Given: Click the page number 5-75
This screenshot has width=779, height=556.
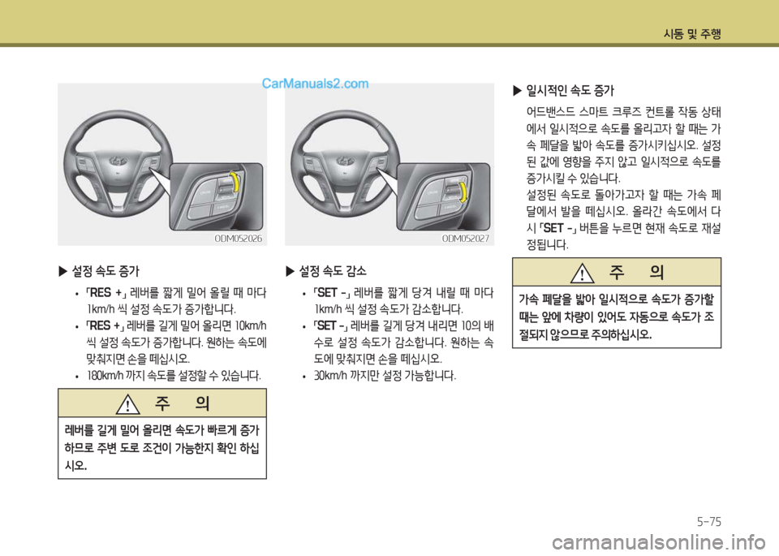Looking at the screenshot, I should (x=708, y=522).
